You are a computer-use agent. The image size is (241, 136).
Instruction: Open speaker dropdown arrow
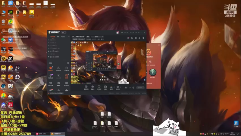pos(120,87)
